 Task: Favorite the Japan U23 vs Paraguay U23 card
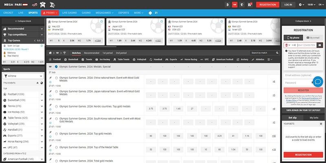161,22
